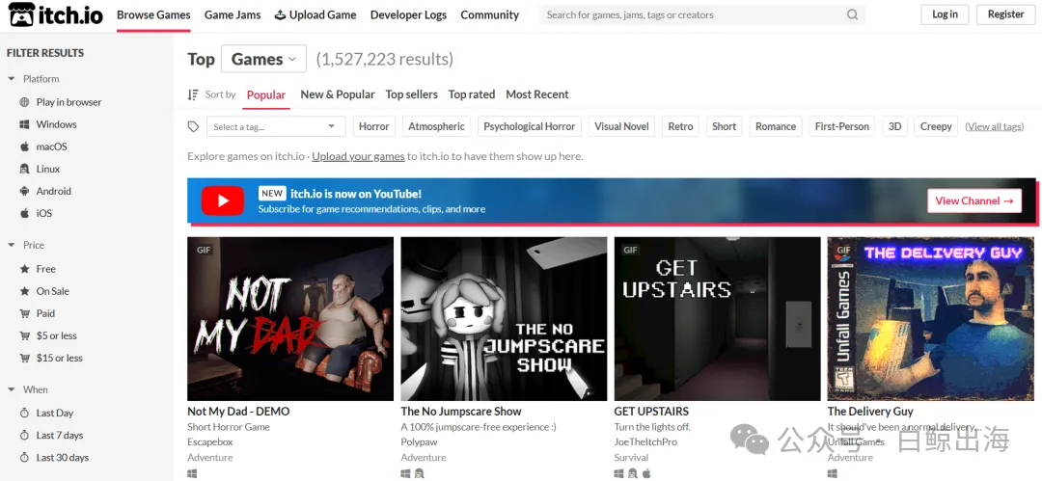Open the itch.io logo home link
This screenshot has width=1042, height=481.
pos(55,15)
